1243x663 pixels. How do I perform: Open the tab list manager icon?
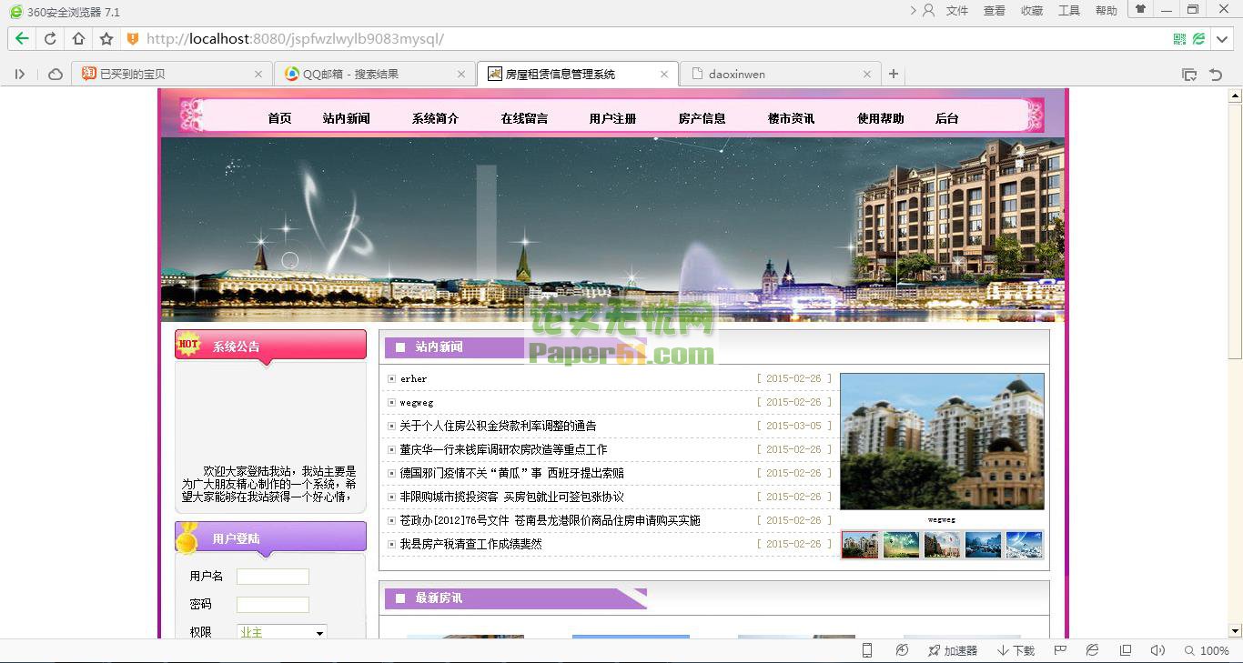click(x=1188, y=74)
